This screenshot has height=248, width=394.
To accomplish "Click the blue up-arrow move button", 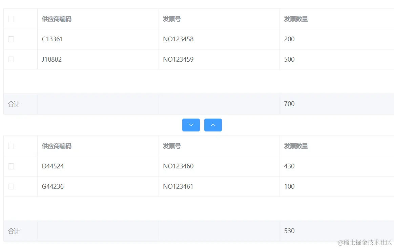I will (x=213, y=125).
